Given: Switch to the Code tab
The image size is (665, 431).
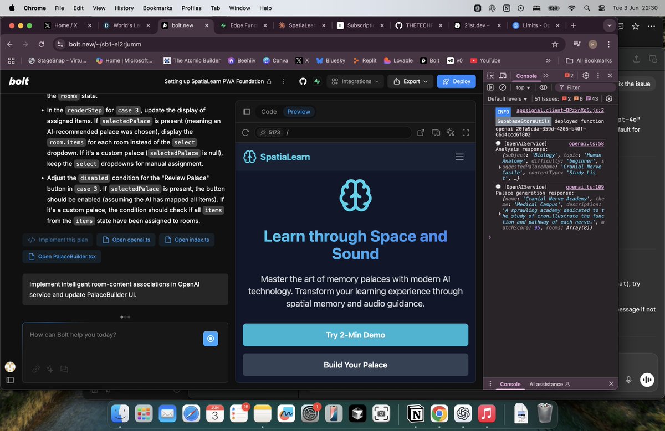Looking at the screenshot, I should 269,112.
